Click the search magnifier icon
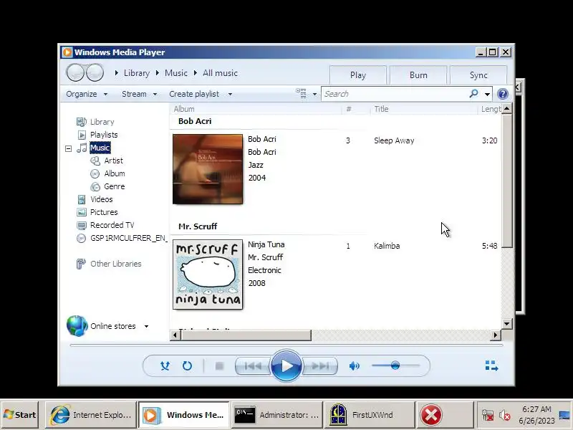 coord(473,94)
